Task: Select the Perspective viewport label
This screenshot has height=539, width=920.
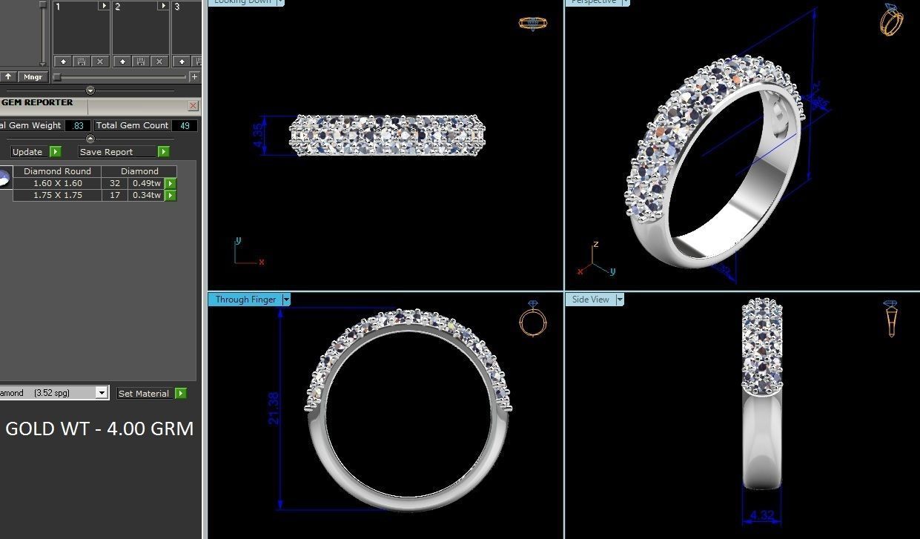Action: click(594, 2)
